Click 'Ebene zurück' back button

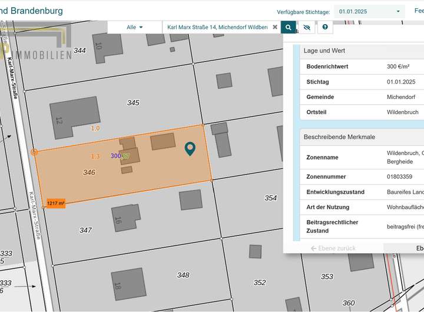point(333,248)
